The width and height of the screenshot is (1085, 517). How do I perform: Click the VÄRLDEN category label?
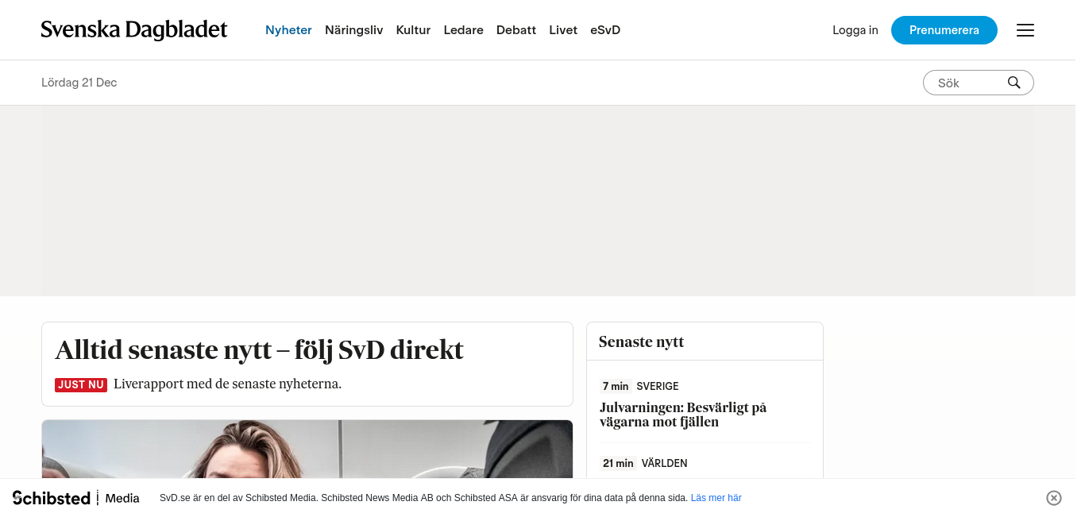click(x=665, y=463)
